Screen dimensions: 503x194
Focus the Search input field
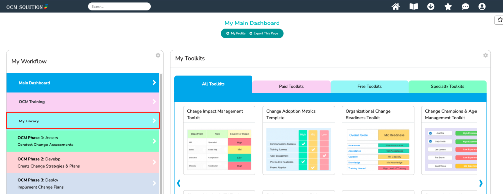pyautogui.click(x=119, y=6)
